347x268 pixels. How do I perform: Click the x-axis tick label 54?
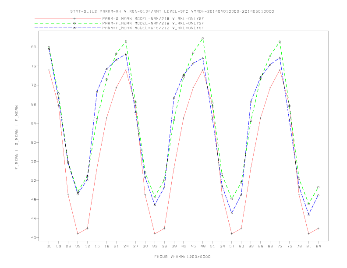click(222, 246)
